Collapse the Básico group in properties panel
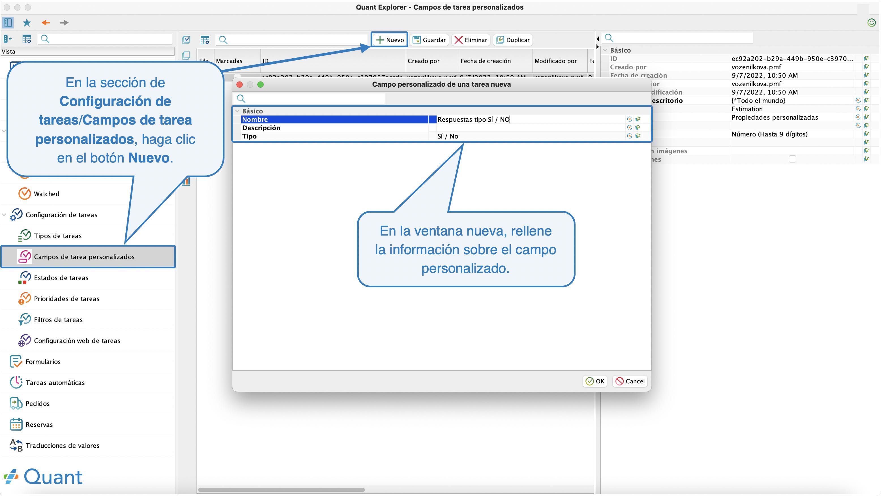The height and width of the screenshot is (496, 881). click(605, 50)
